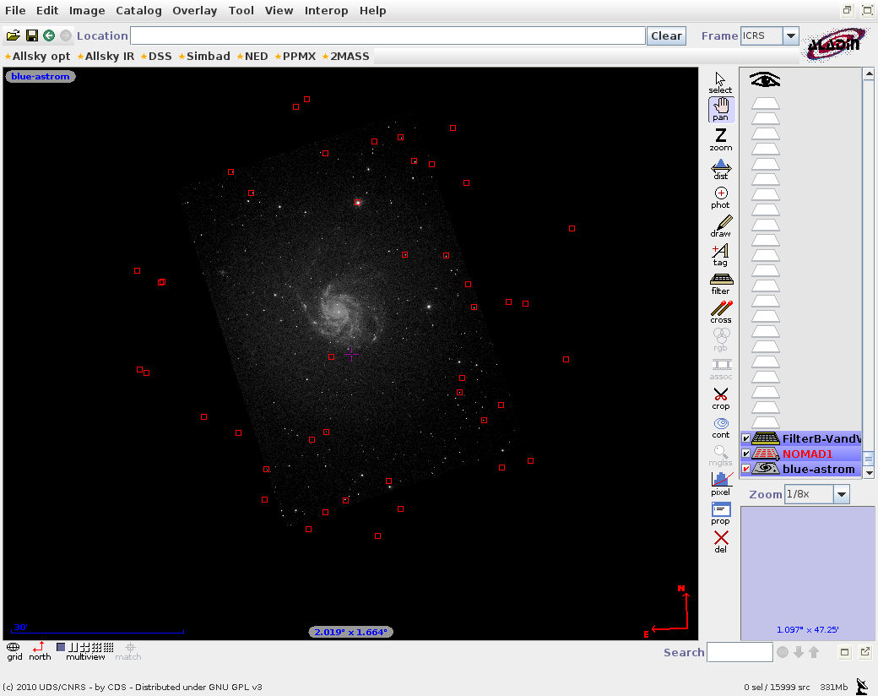Image resolution: width=878 pixels, height=696 pixels.
Task: Click the del delete icon
Action: coord(720,541)
